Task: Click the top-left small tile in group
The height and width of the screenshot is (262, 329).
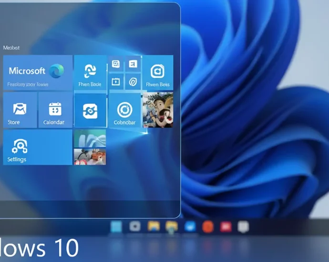Action: 116,64
